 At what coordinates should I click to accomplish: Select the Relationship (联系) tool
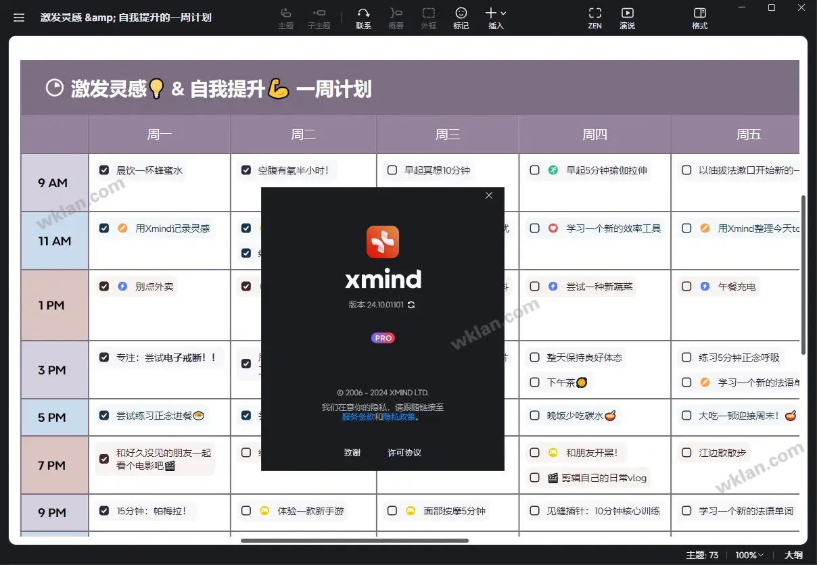pyautogui.click(x=364, y=18)
